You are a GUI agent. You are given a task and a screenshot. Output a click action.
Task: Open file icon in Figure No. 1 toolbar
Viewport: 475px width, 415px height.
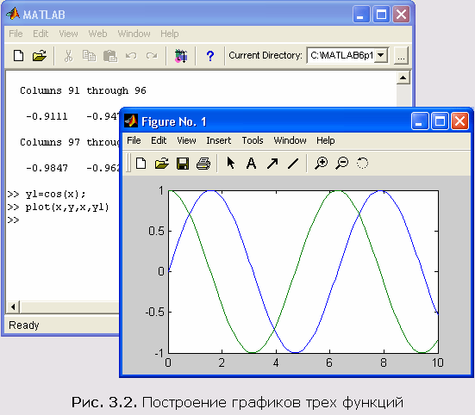point(162,164)
